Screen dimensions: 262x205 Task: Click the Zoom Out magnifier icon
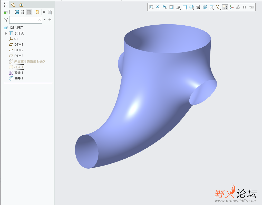click(x=165, y=7)
